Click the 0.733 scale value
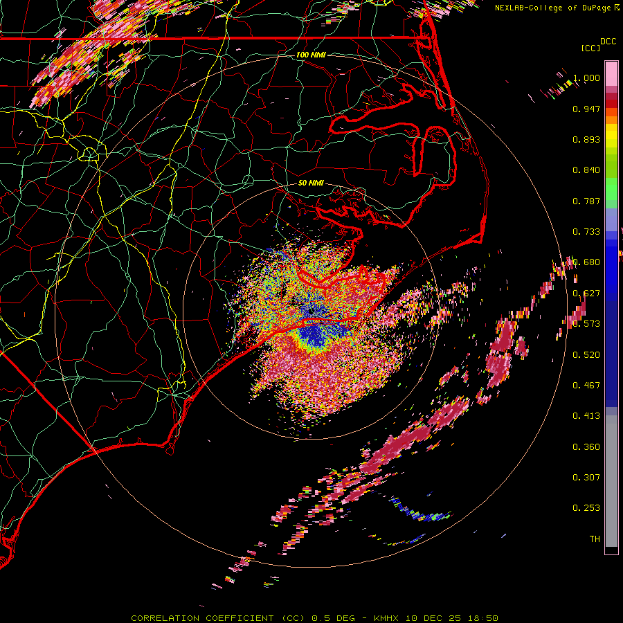The height and width of the screenshot is (623, 623). point(586,232)
